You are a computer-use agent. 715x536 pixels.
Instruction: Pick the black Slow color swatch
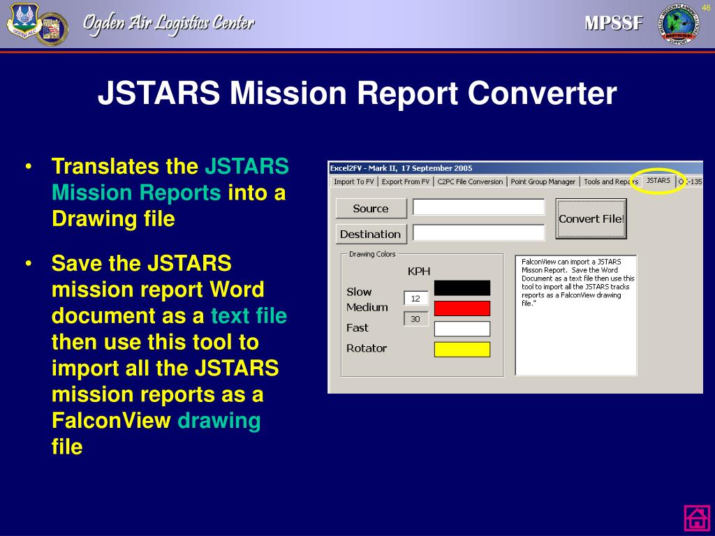click(462, 288)
